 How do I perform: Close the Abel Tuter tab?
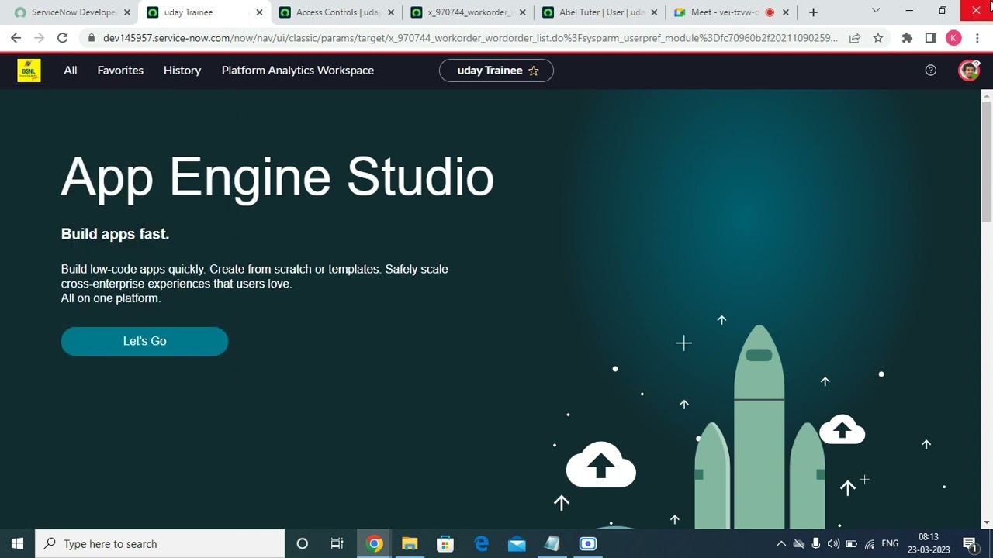pyautogui.click(x=655, y=12)
